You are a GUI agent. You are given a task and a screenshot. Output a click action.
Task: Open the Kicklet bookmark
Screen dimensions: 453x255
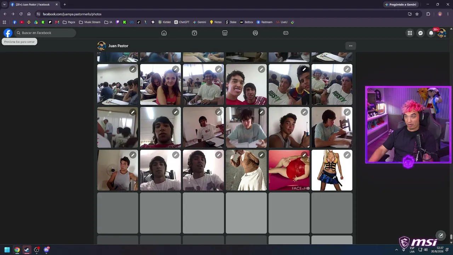point(165,22)
